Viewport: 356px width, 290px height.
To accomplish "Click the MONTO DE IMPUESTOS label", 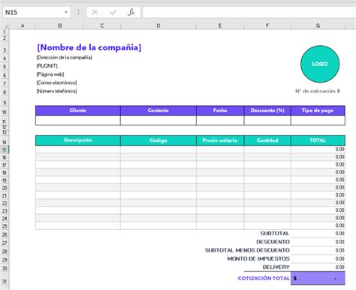I will 258,258.
